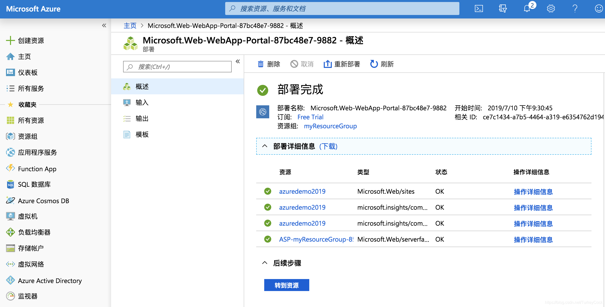This screenshot has width=605, height=307.
Task: Click the green deployment complete checkmark icon
Action: coord(262,90)
